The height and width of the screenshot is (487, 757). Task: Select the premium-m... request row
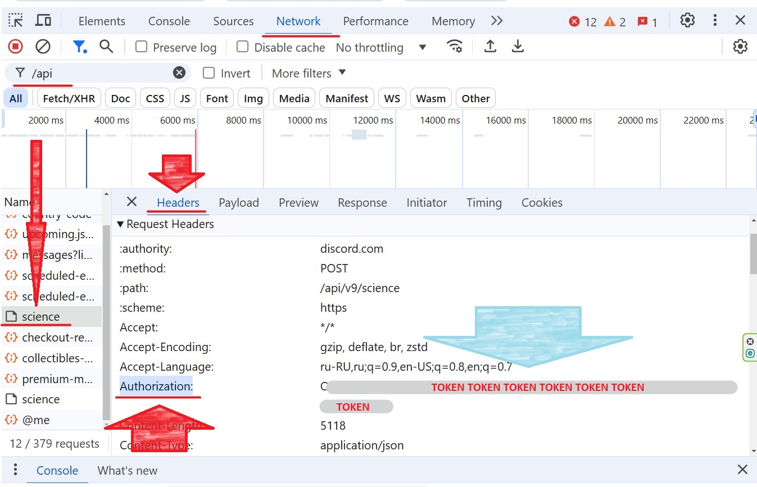(x=52, y=379)
